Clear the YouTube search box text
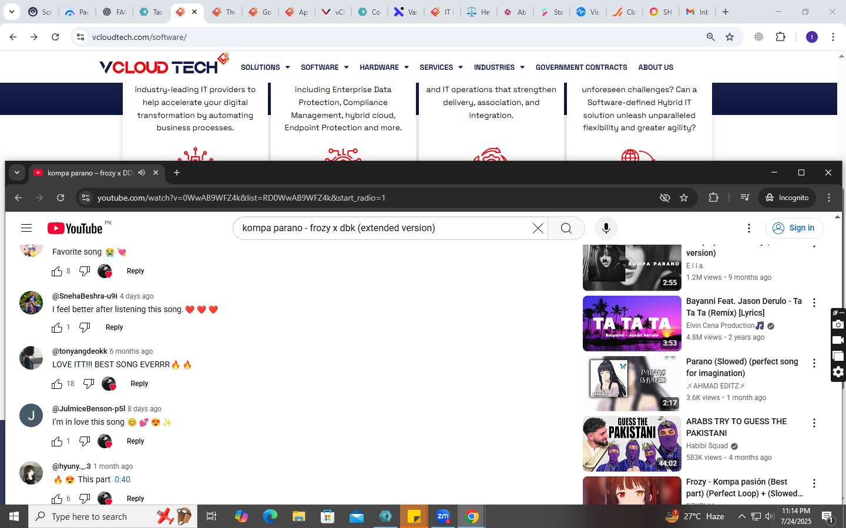 538,228
